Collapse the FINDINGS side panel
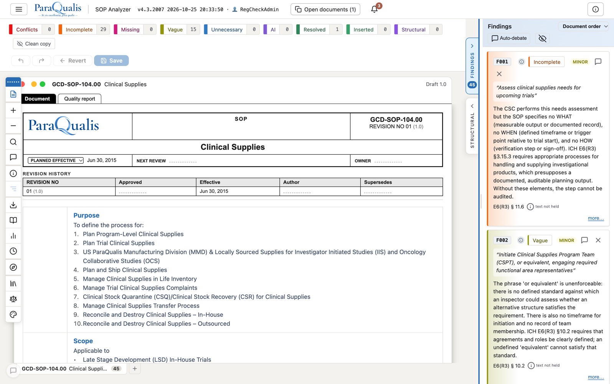 click(472, 65)
